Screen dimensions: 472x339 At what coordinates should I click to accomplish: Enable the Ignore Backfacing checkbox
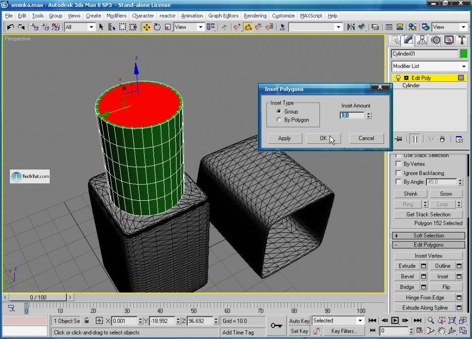[398, 173]
